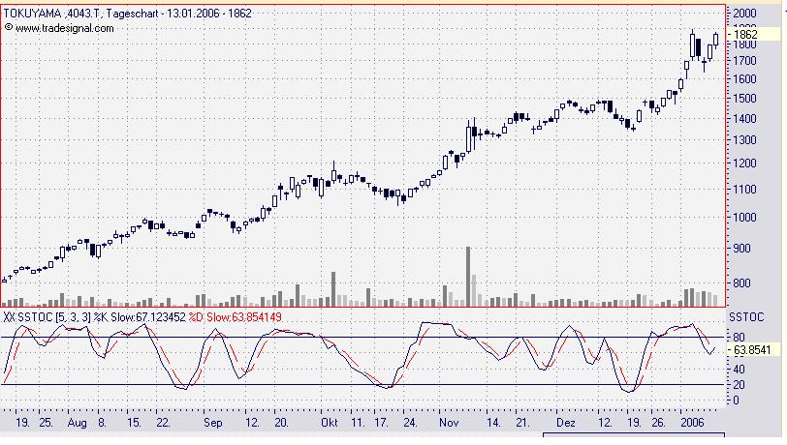Click the copyright symbol before tradesignal
The height and width of the screenshot is (445, 787).
[8, 27]
